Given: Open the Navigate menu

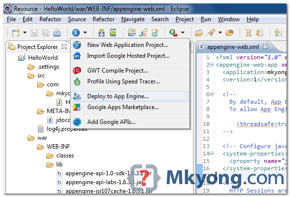Looking at the screenshot, I should point(133,19).
